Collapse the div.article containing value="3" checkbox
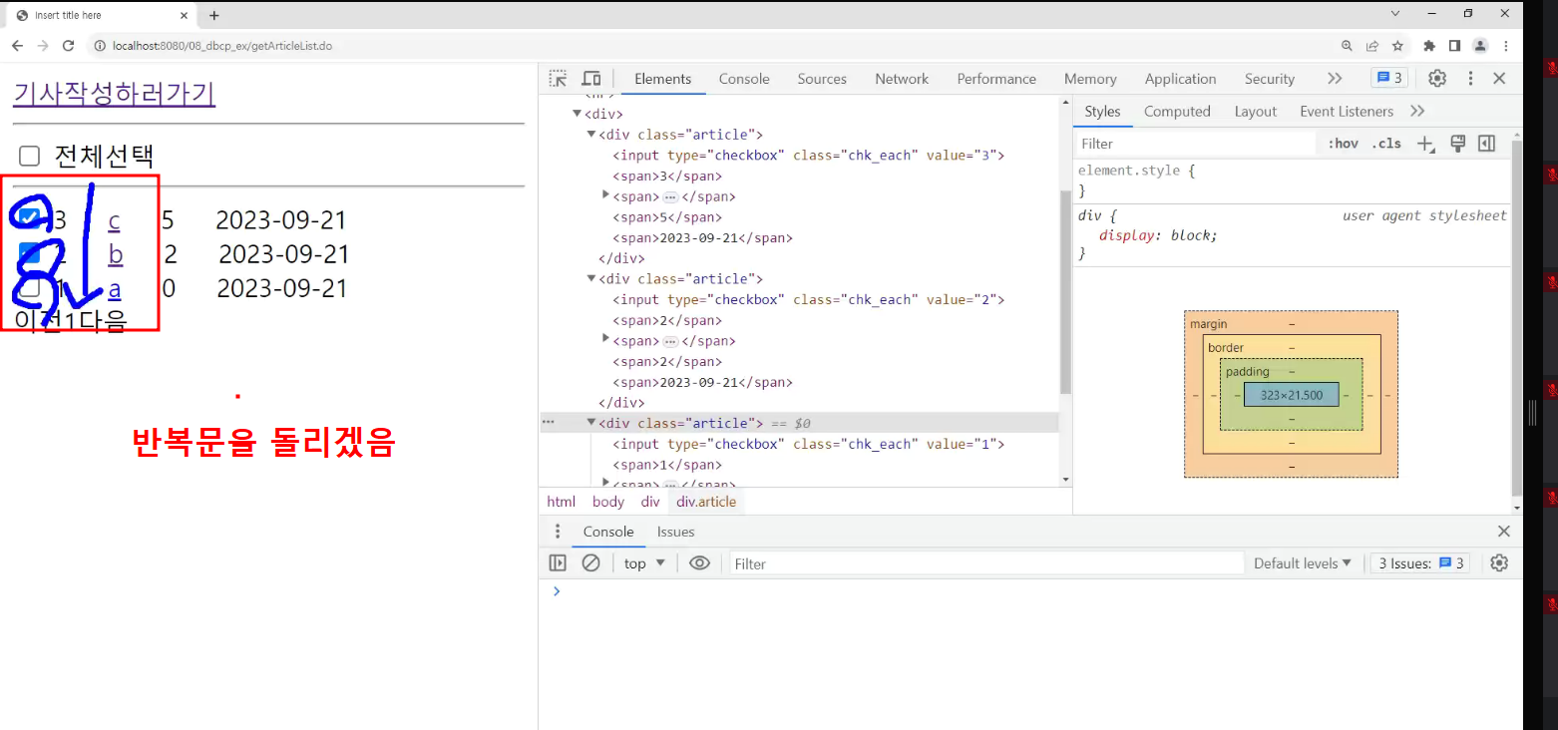This screenshot has width=1558, height=730. (x=591, y=135)
